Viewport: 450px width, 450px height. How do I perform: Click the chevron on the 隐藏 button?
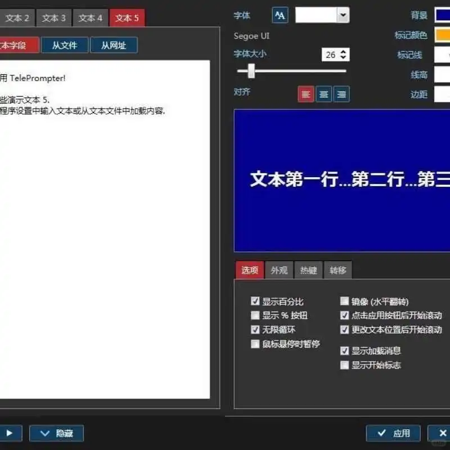45,433
